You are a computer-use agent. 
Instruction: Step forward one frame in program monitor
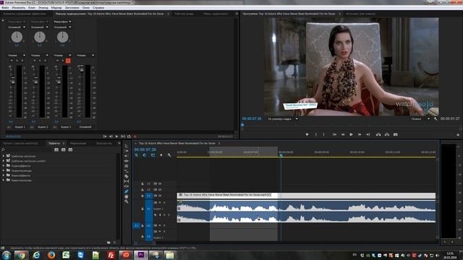(x=360, y=134)
